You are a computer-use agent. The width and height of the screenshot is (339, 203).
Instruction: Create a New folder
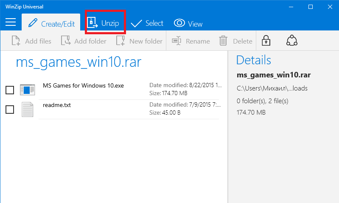tap(139, 41)
